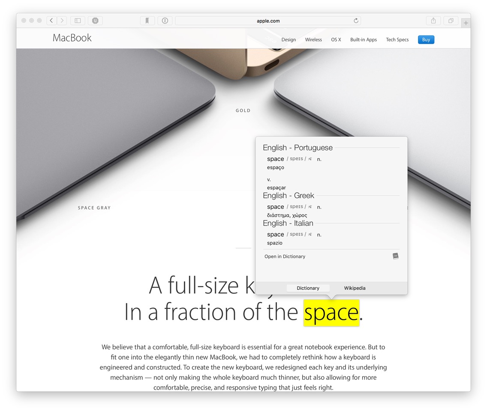Click the GOLD label
The width and height of the screenshot is (487, 411).
(x=243, y=110)
